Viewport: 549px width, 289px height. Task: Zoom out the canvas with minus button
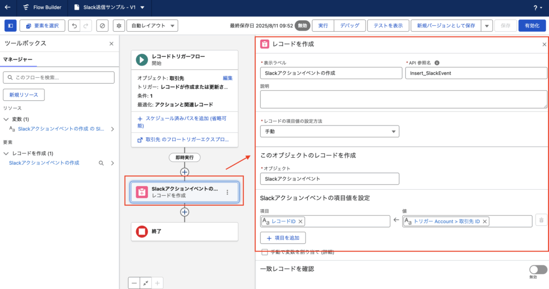pos(134,283)
